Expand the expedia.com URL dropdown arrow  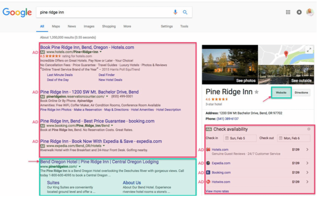(x=104, y=146)
